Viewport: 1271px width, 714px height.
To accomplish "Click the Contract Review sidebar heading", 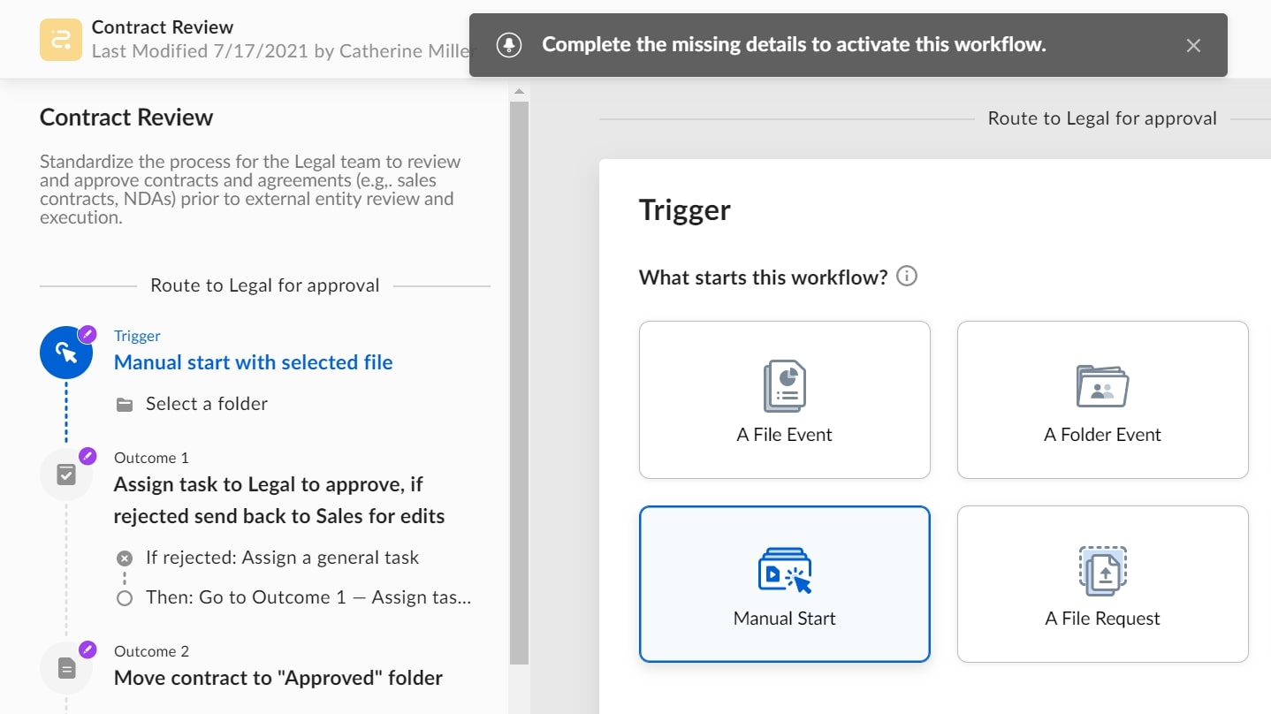I will point(126,118).
